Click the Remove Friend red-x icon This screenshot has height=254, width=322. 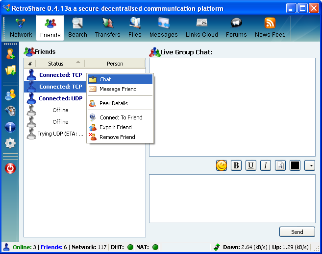93,137
